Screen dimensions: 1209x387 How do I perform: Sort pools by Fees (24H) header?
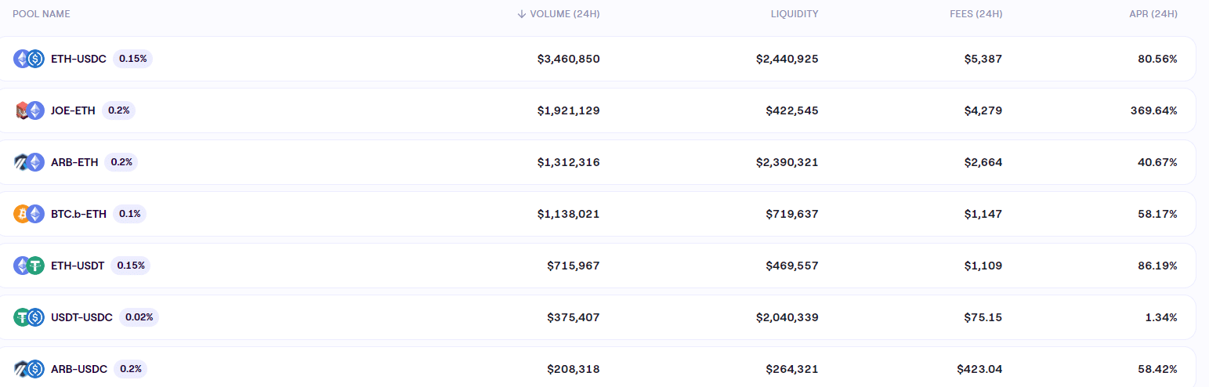(975, 14)
